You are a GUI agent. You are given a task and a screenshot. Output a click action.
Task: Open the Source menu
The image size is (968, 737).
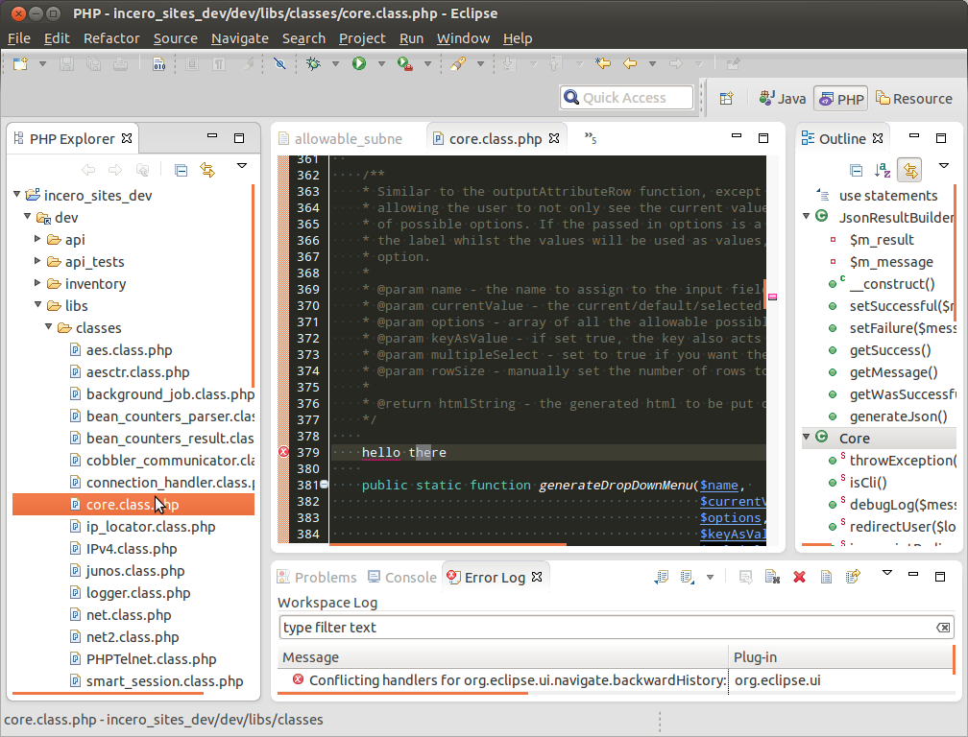[176, 38]
